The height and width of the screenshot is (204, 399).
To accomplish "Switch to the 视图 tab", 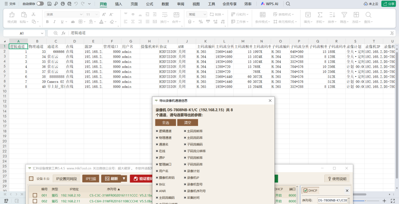I will pos(196,4).
